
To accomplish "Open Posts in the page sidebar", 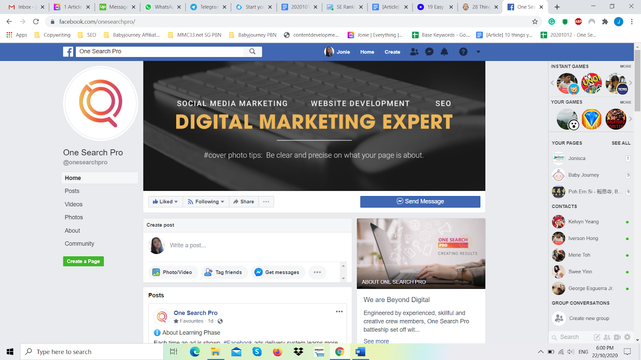I will pos(72,191).
